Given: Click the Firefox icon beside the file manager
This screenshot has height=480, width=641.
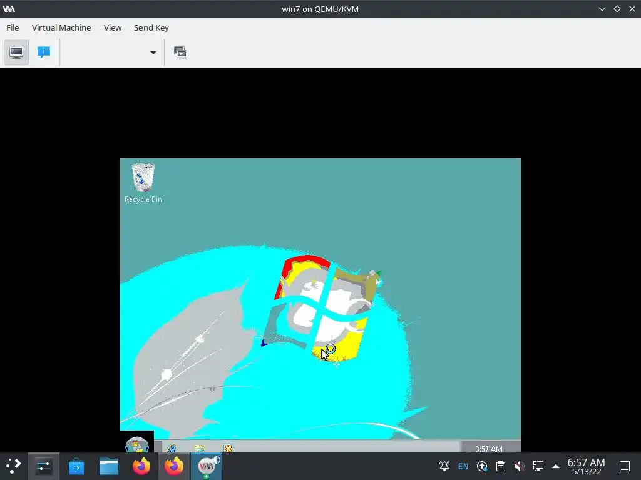Looking at the screenshot, I should pos(141,466).
